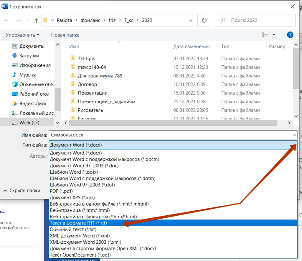Select Яндекс.Диск in the sidebar
302x261 pixels.
(x=29, y=104)
